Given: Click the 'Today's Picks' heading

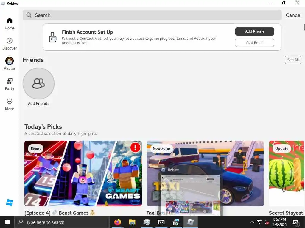Looking at the screenshot, I should [x=43, y=127].
